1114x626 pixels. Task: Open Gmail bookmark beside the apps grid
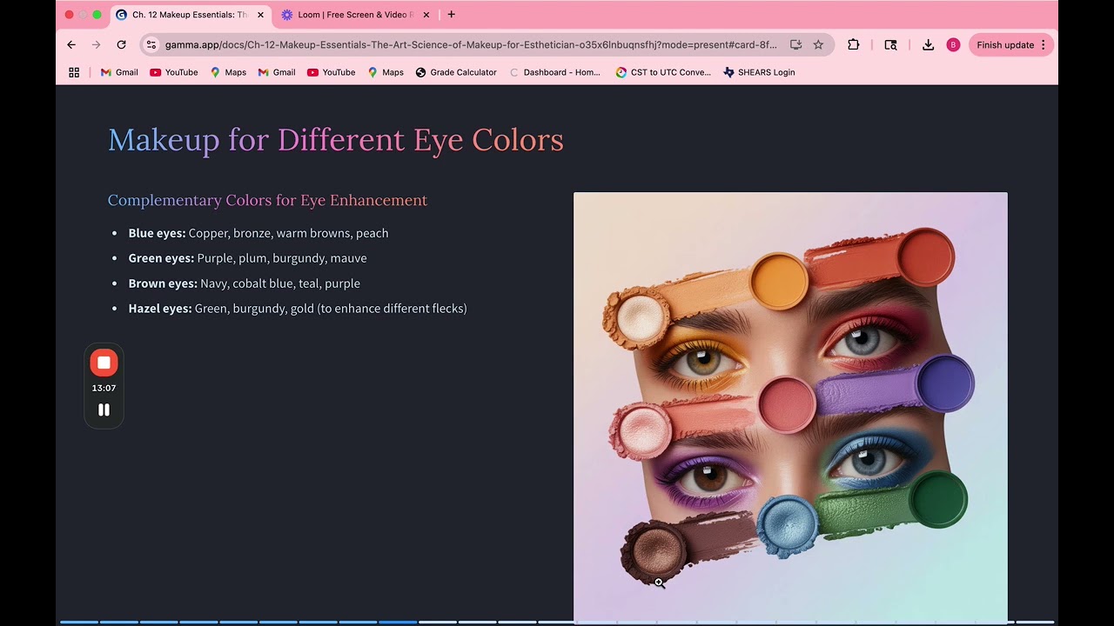119,72
